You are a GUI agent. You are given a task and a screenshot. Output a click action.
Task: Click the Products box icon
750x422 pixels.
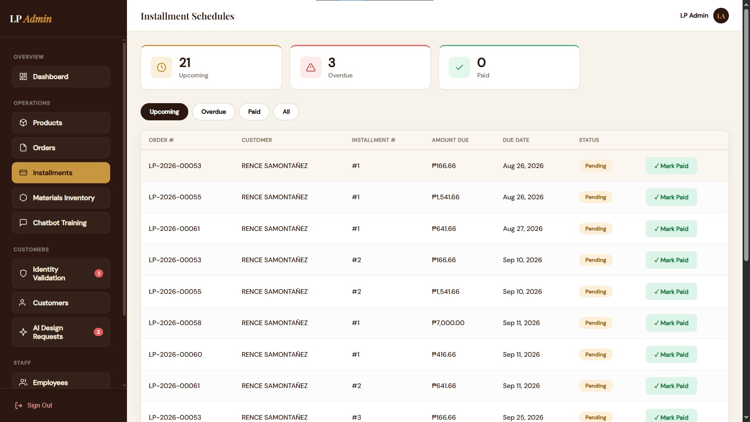point(23,123)
